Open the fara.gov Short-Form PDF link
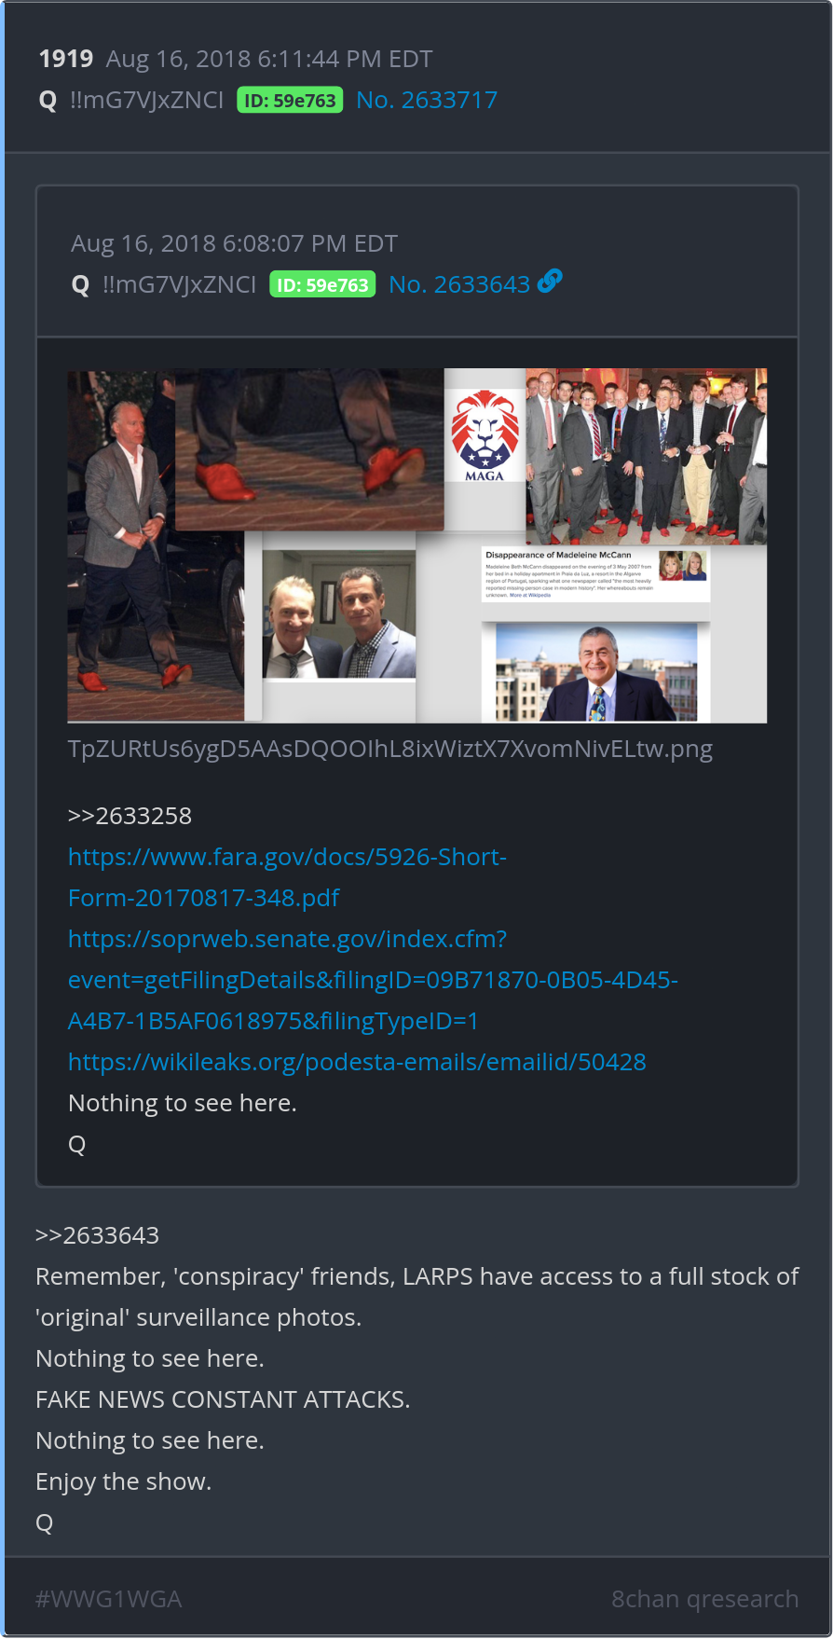 [x=287, y=877]
